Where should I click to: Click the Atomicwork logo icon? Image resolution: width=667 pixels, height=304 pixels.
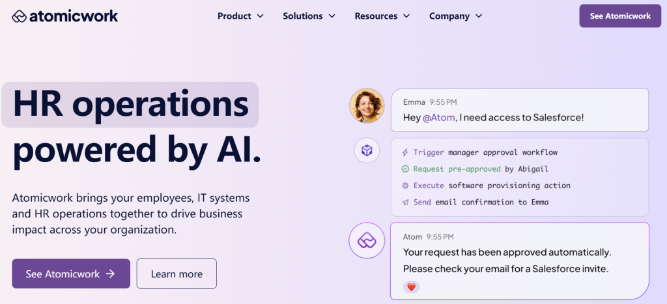point(20,16)
